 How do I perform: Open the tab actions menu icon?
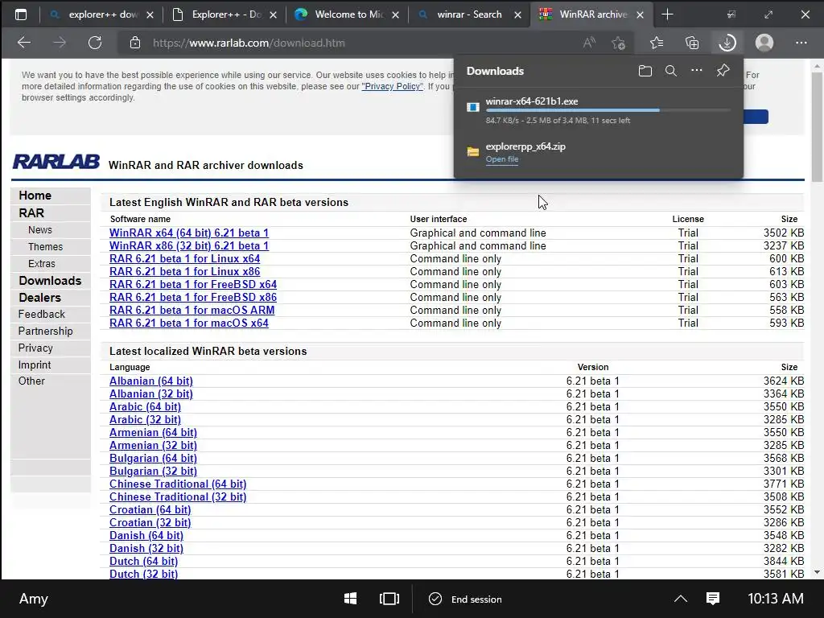point(21,14)
